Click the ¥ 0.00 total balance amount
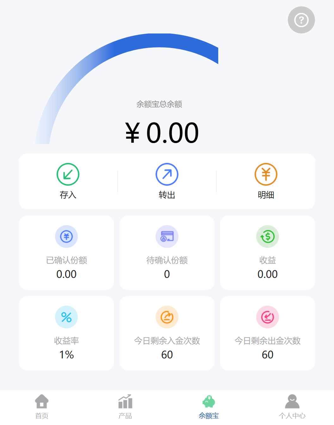The image size is (334, 425). (x=162, y=133)
